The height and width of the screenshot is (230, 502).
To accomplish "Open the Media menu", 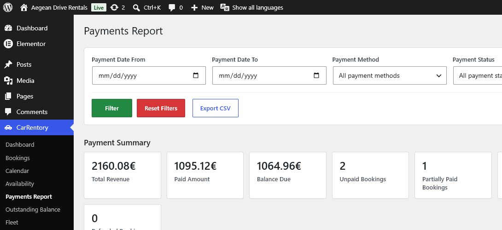I will click(37, 80).
